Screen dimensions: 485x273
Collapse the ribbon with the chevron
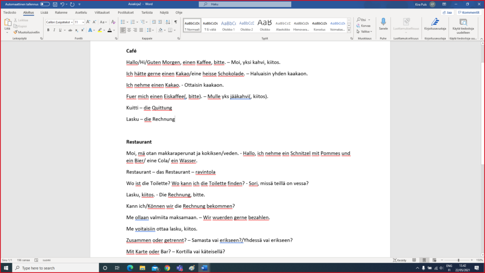(x=482, y=39)
